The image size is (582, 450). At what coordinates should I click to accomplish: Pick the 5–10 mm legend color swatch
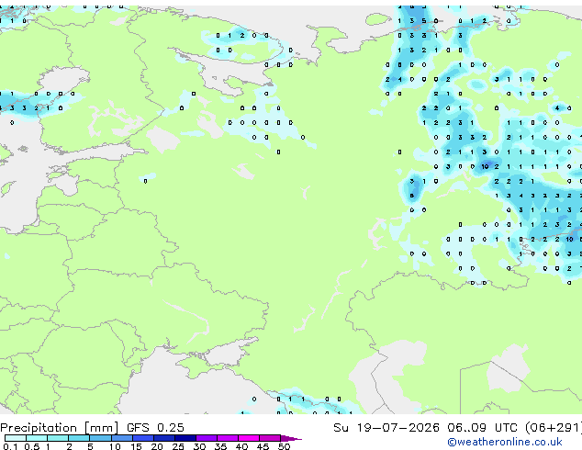100,438
